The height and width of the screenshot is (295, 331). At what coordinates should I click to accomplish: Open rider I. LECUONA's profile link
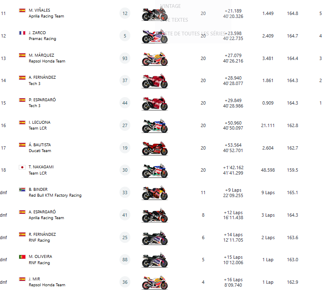(40, 122)
